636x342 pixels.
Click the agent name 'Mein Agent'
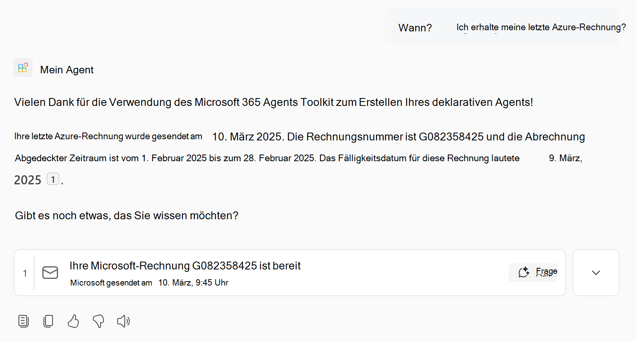pyautogui.click(x=67, y=69)
